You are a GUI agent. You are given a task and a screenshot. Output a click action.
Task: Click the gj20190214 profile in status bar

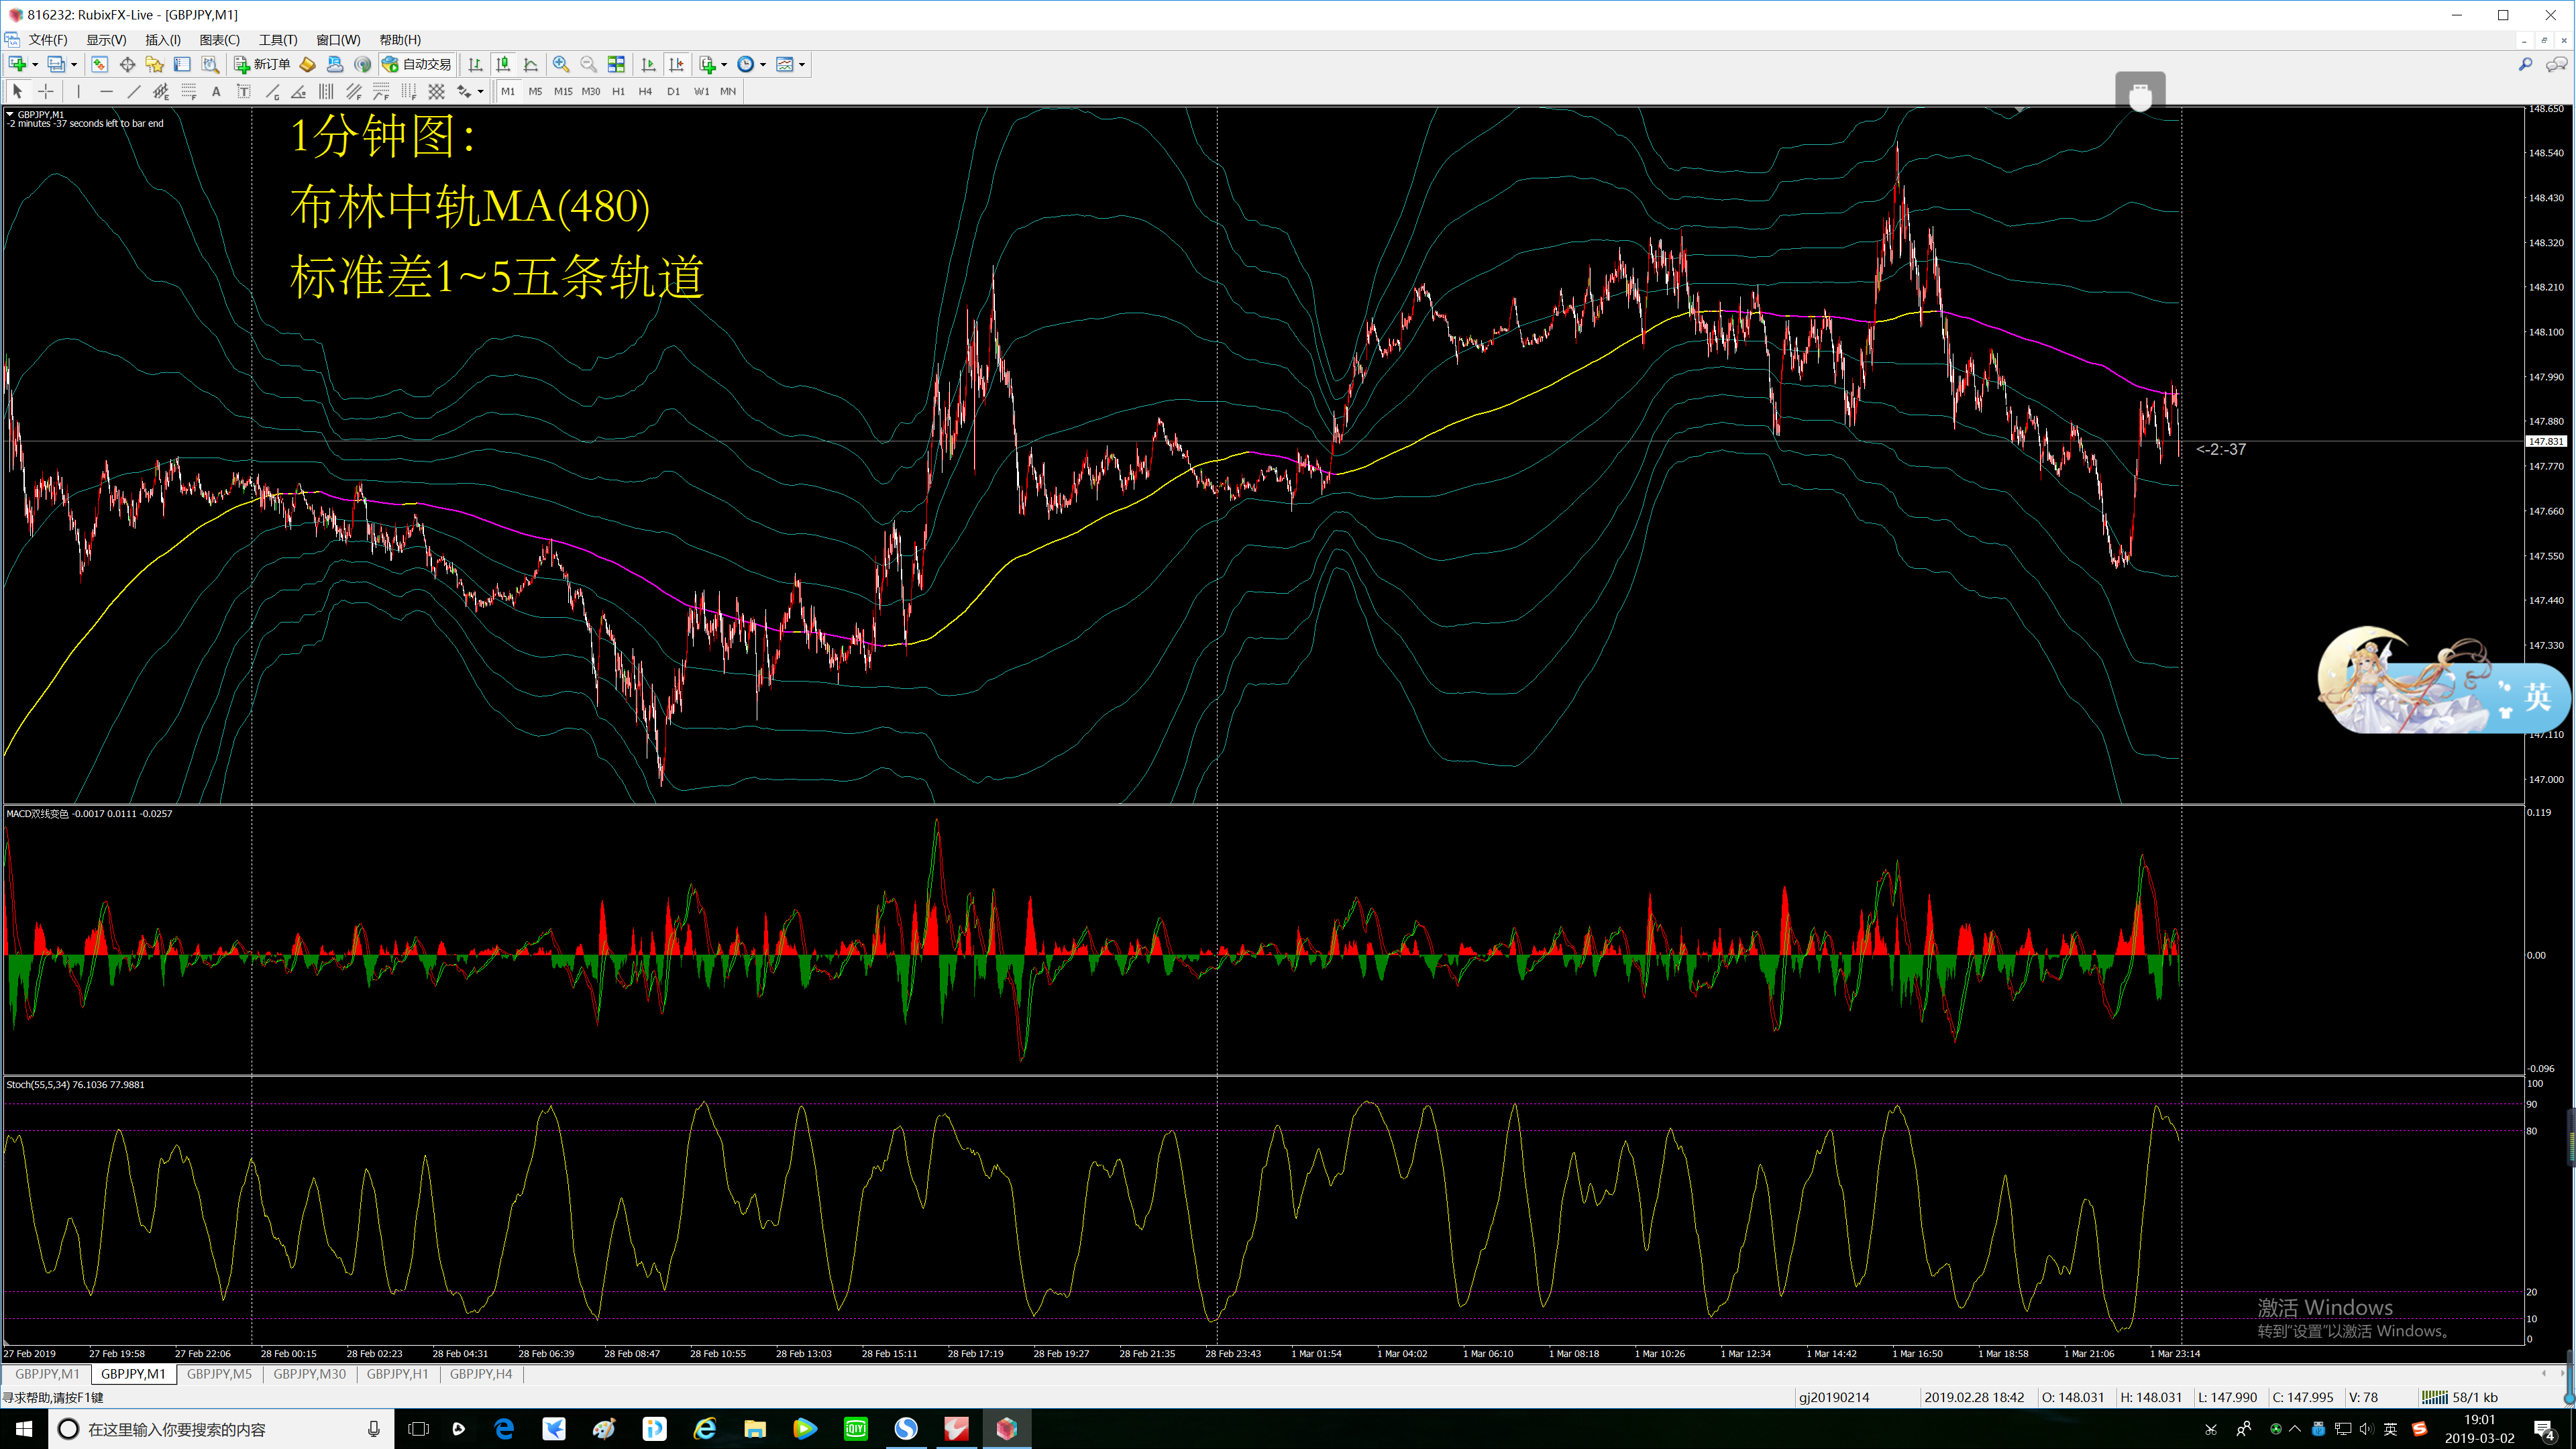pyautogui.click(x=1834, y=1397)
